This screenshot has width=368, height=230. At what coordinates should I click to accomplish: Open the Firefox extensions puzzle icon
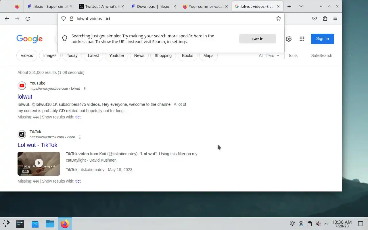325,18
